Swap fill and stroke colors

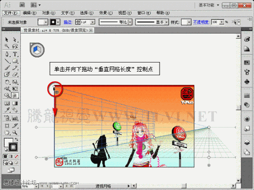pos(16,139)
